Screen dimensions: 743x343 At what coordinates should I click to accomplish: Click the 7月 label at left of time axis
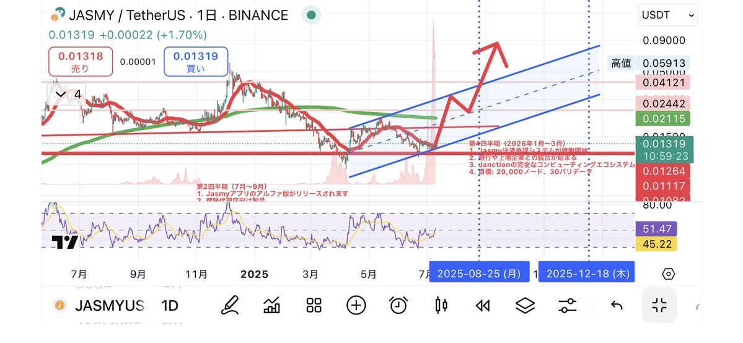click(x=79, y=274)
